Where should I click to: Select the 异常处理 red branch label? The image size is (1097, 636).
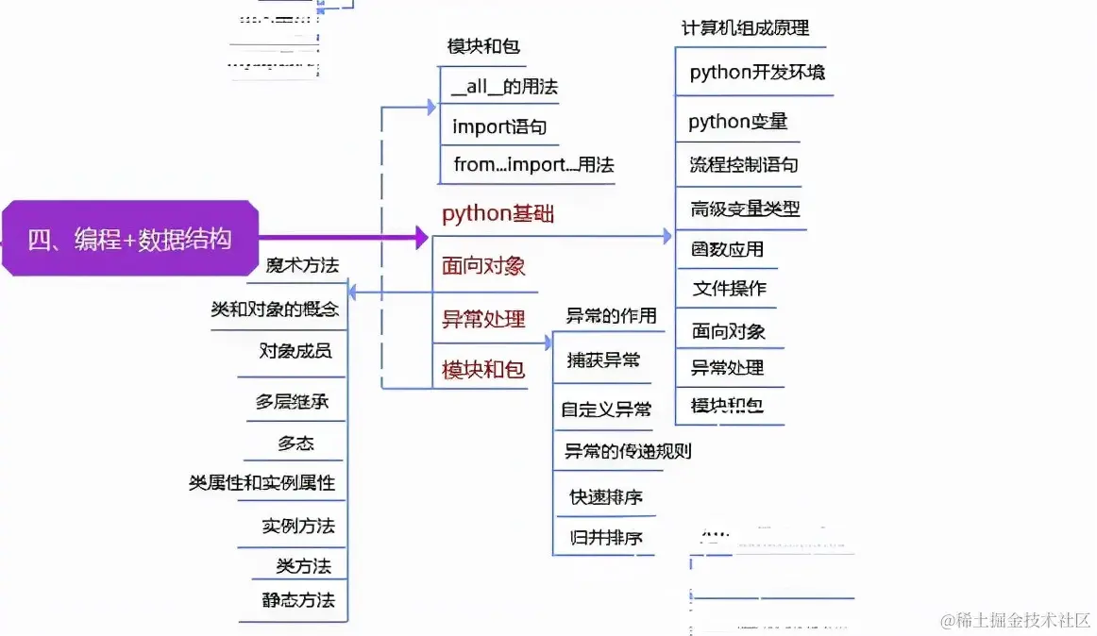pyautogui.click(x=481, y=319)
